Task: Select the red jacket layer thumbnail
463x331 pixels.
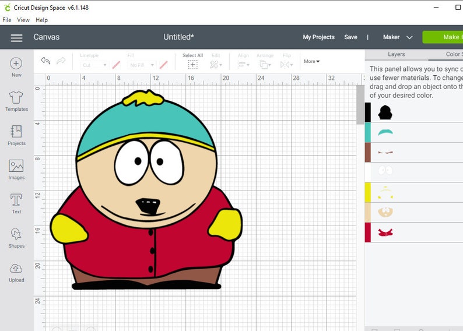Action: pos(385,233)
